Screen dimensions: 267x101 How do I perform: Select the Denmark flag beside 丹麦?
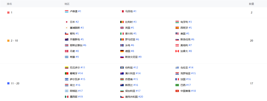point(66,51)
